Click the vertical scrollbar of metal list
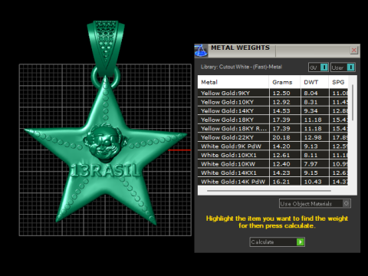This screenshot has height=276, width=368. [353, 102]
